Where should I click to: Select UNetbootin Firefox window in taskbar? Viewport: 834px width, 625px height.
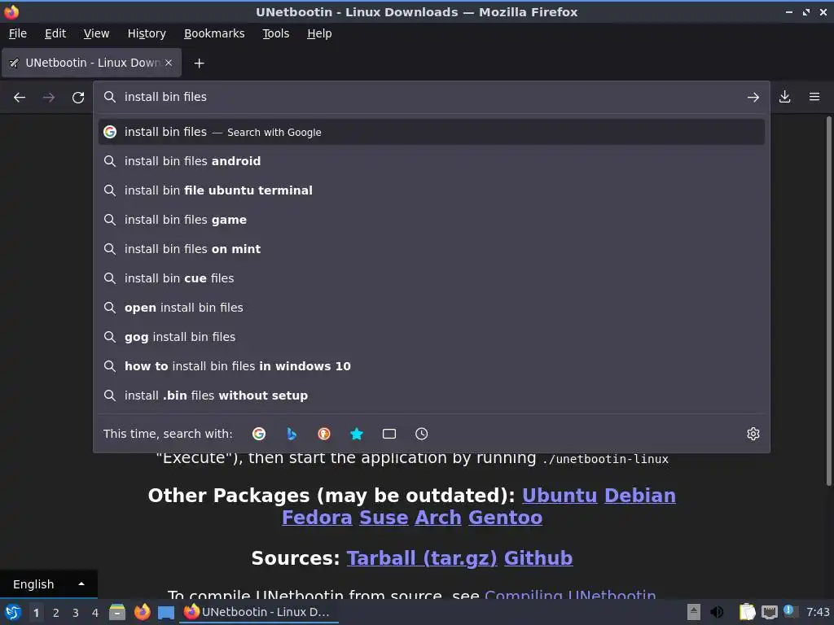[x=260, y=612]
